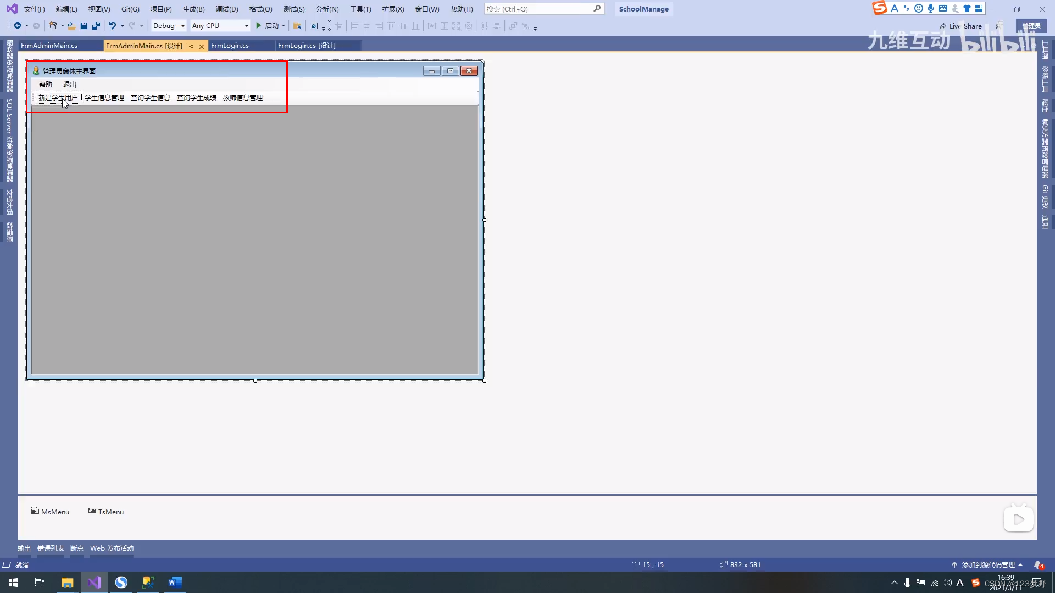This screenshot has width=1055, height=593.
Task: Toggle Sogou Chinese/English A mode
Action: [x=895, y=8]
